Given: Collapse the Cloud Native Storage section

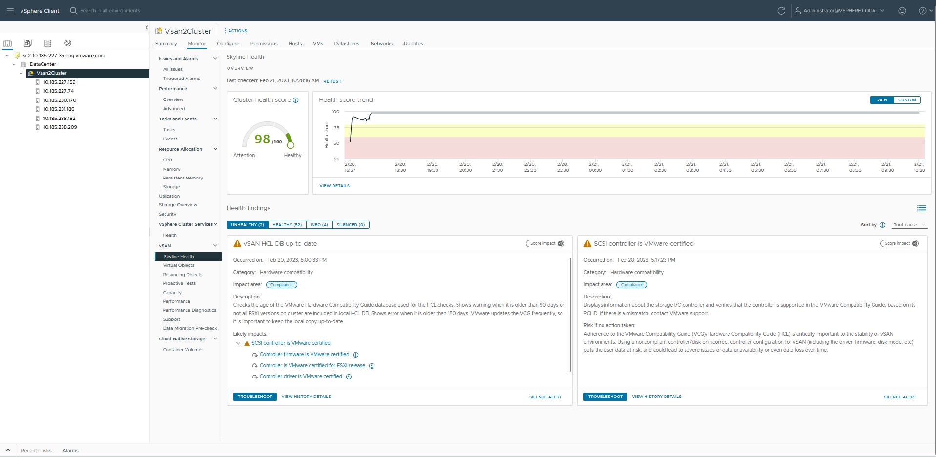Looking at the screenshot, I should point(215,339).
